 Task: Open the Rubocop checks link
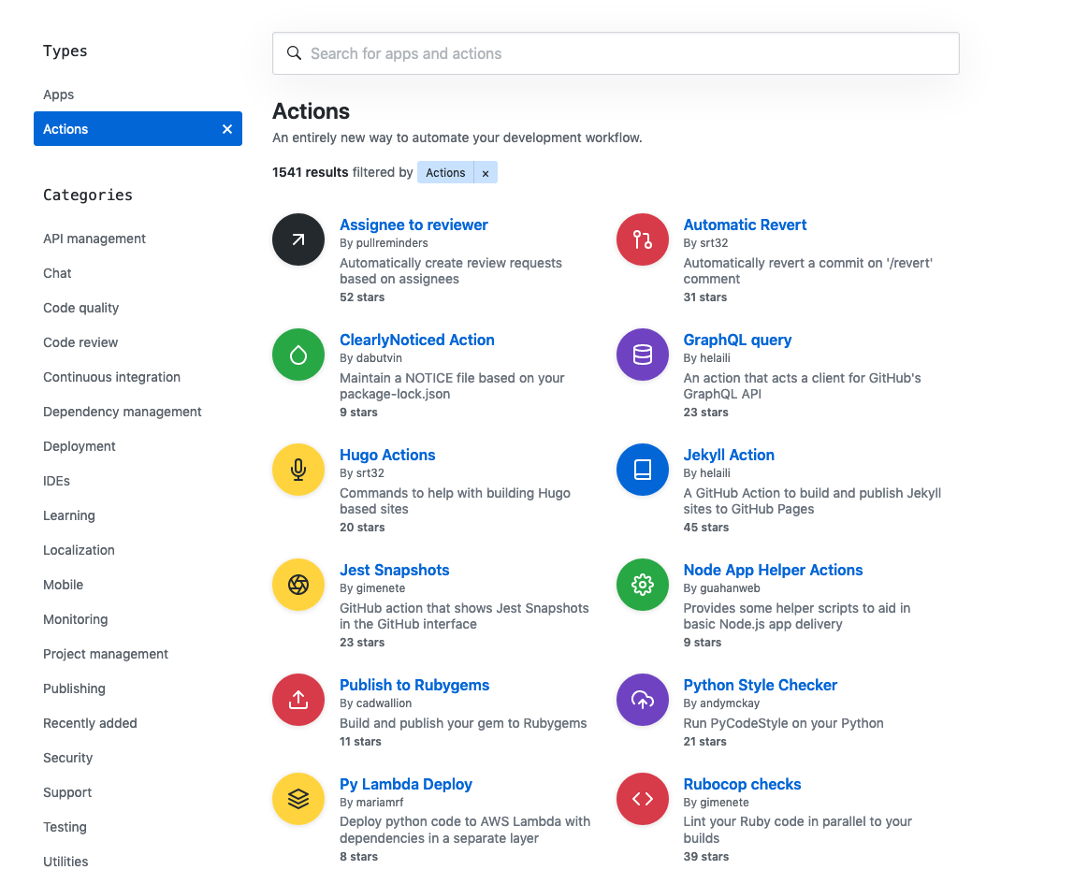(742, 784)
